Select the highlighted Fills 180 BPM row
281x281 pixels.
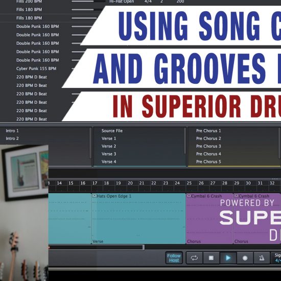click(x=29, y=18)
